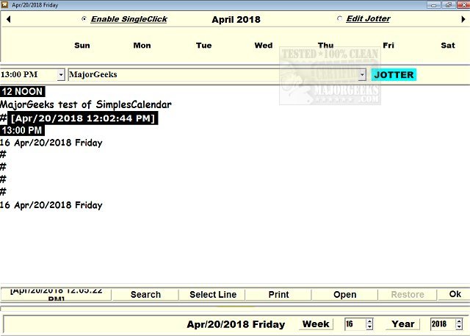Click the week number field showing 16
Screen dimensions: 470x336
[355, 324]
